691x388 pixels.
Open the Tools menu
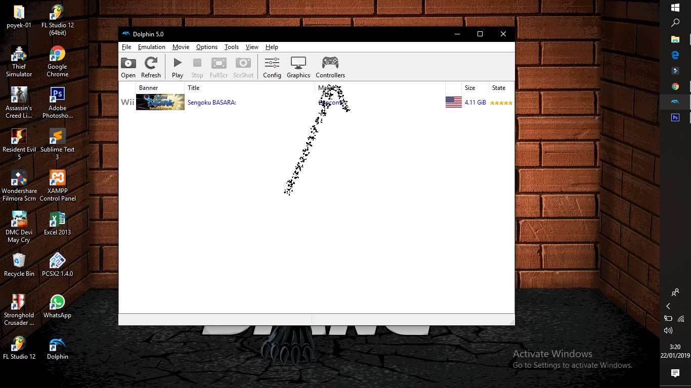pyautogui.click(x=232, y=47)
